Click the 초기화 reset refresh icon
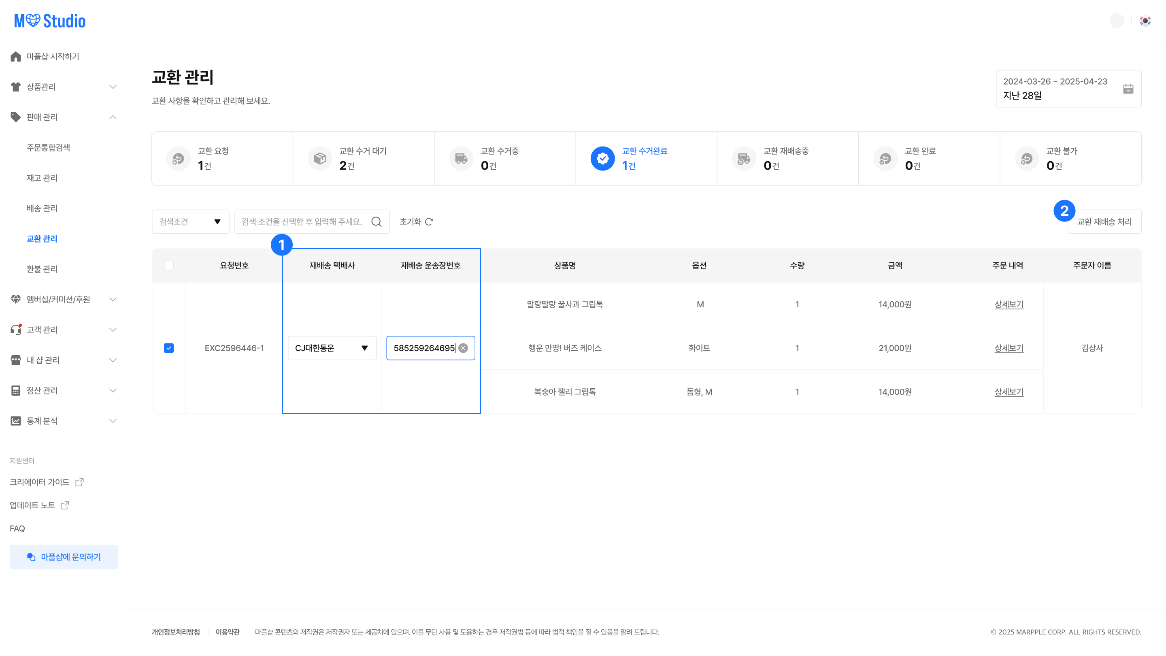Image resolution: width=1166 pixels, height=656 pixels. (x=429, y=222)
